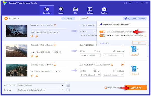Open the Collage module
151x96 pixels.
tap(90, 10)
